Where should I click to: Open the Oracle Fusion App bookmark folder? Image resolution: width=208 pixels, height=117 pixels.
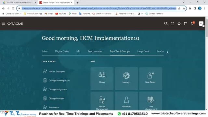pyautogui.click(x=33, y=14)
